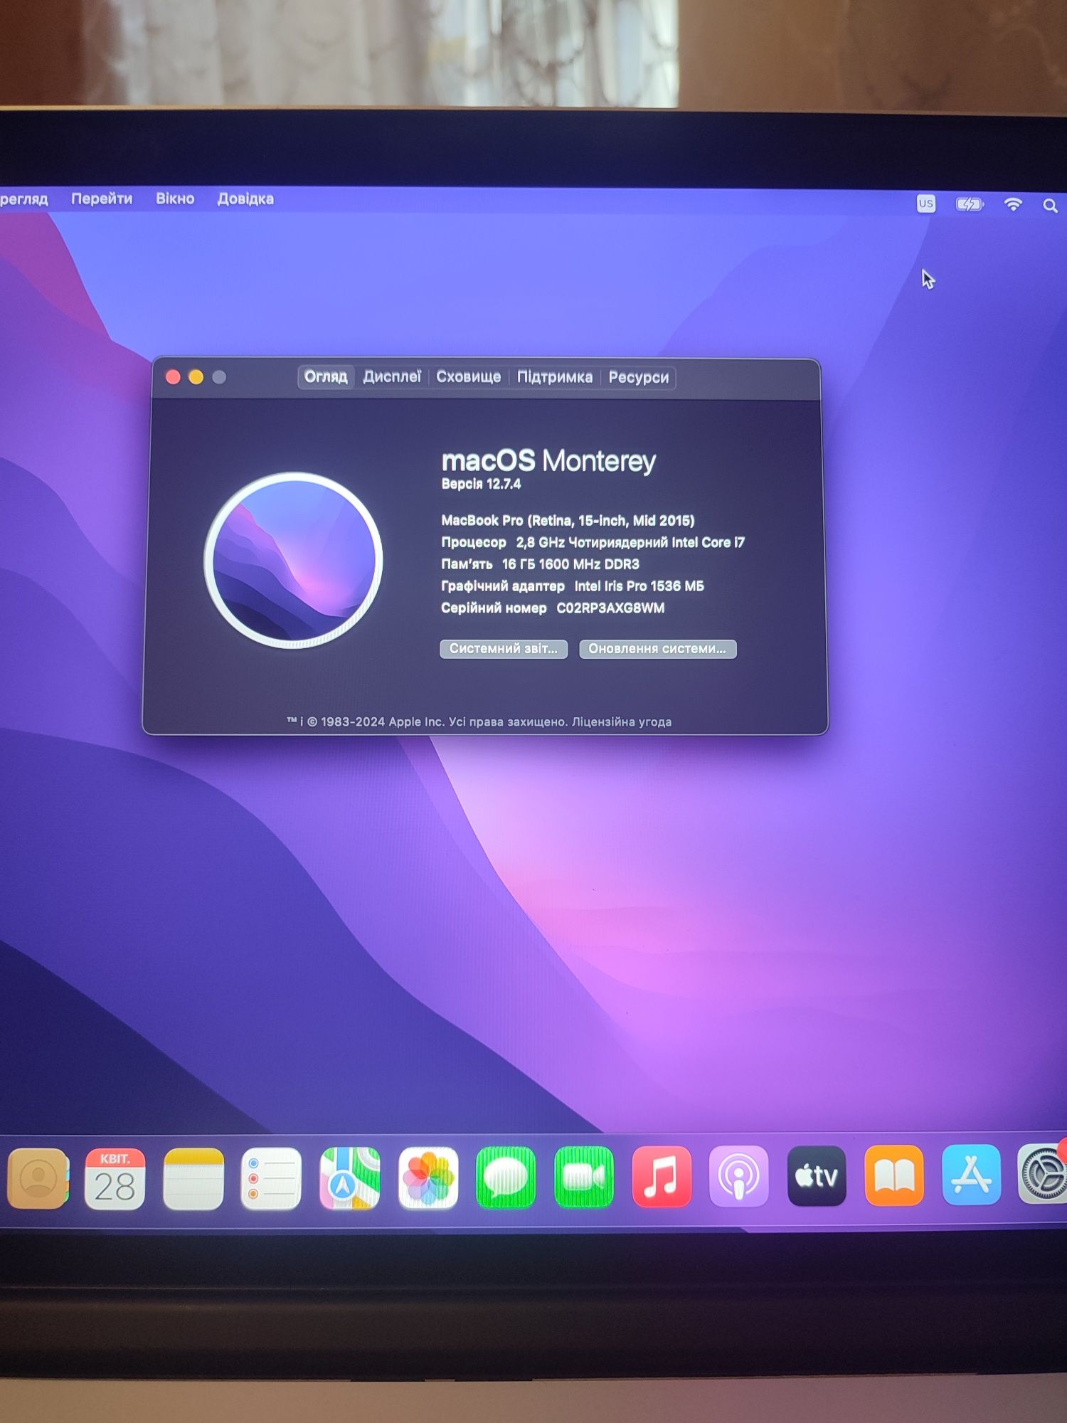Select the Огляд tab
Screen dimensions: 1067x1423
326,376
